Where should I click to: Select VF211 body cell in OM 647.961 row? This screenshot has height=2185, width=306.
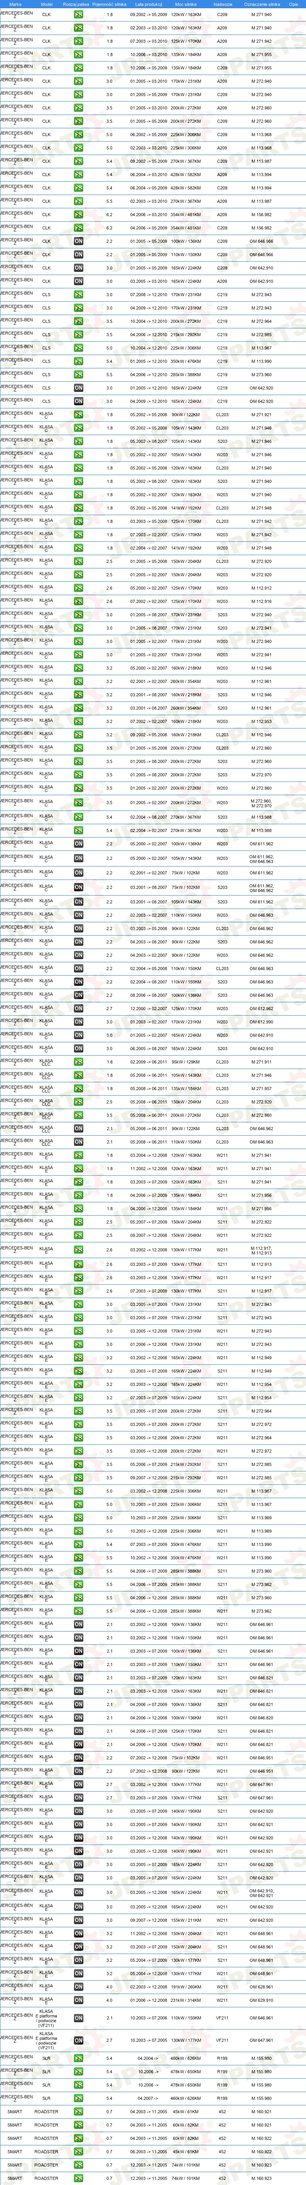click(222, 2040)
